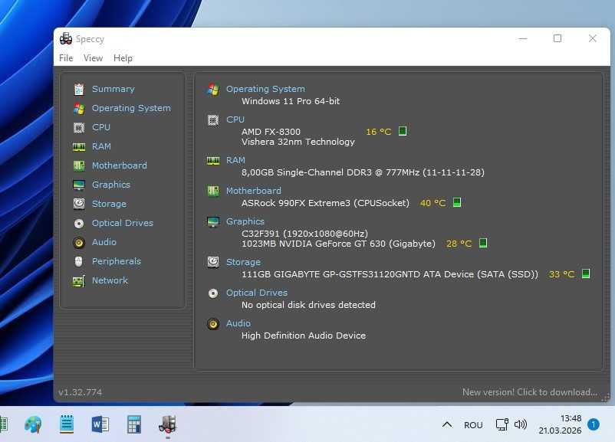Click the Optical Drives disc icon in summary panel
Viewport: 615px width, 442px height.
(x=213, y=293)
